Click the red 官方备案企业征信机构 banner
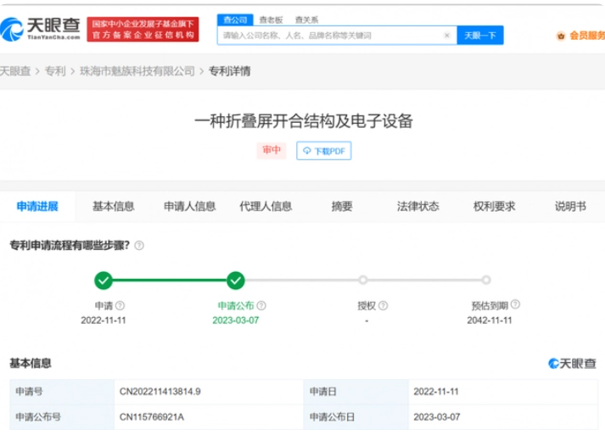Screen dimensions: 605x440 143,30
